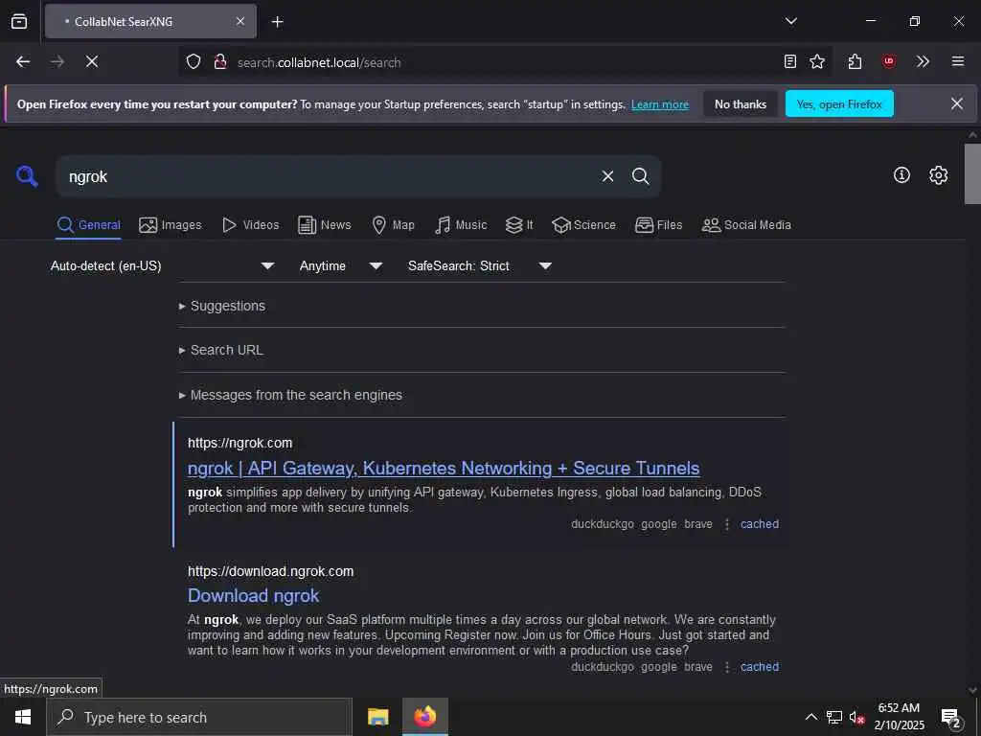The height and width of the screenshot is (736, 981).
Task: Open Firefox application menu
Action: tap(957, 61)
